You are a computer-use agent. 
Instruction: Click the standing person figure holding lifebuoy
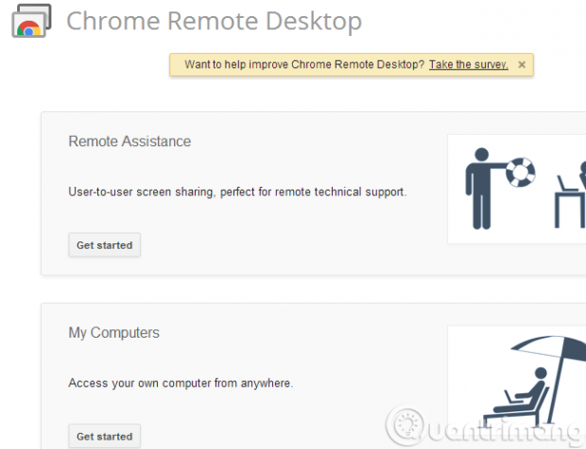pos(482,187)
